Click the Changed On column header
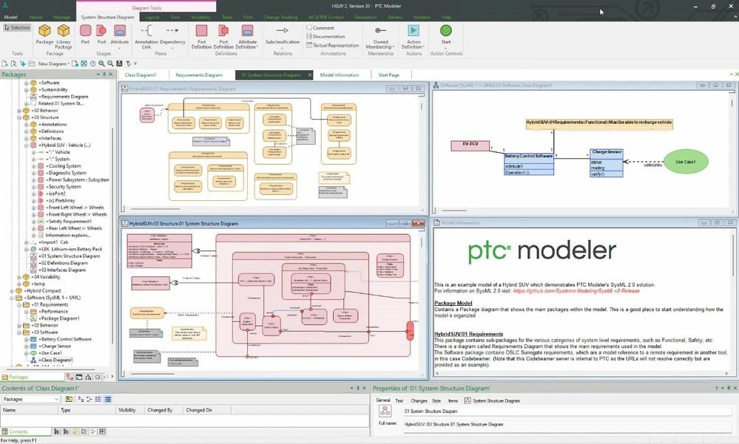 coord(206,410)
